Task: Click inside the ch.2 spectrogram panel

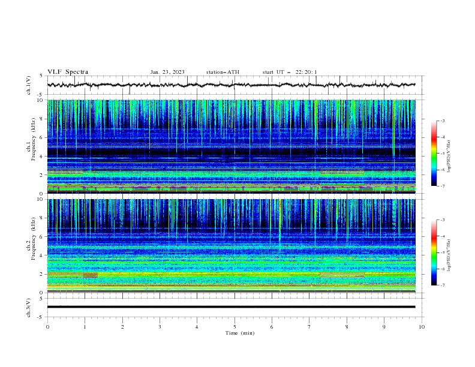Action: click(x=232, y=246)
